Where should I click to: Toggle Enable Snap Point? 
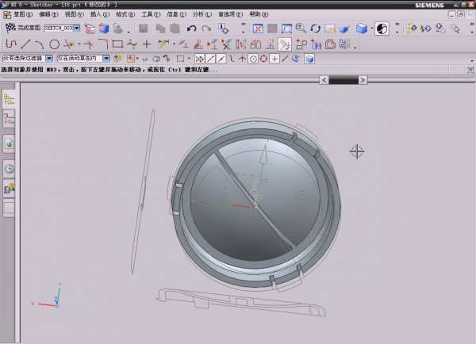(199, 59)
